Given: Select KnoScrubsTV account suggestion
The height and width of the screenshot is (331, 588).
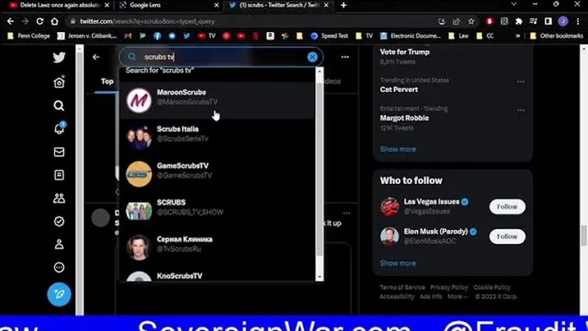Looking at the screenshot, I should coord(217,274).
